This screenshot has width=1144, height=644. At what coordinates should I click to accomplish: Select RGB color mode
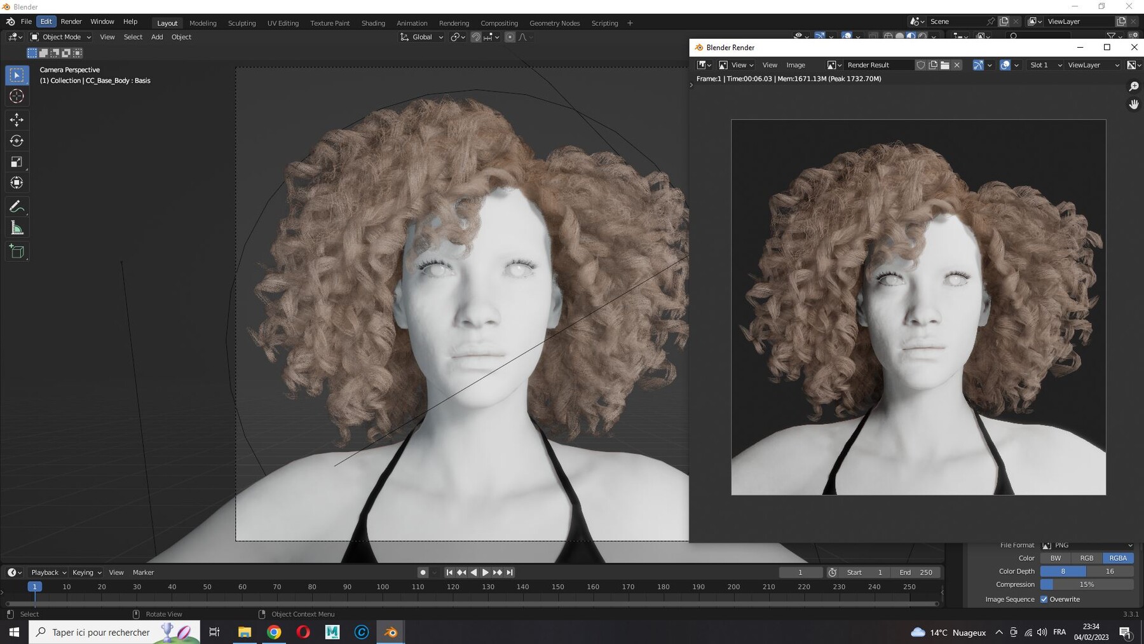point(1087,558)
